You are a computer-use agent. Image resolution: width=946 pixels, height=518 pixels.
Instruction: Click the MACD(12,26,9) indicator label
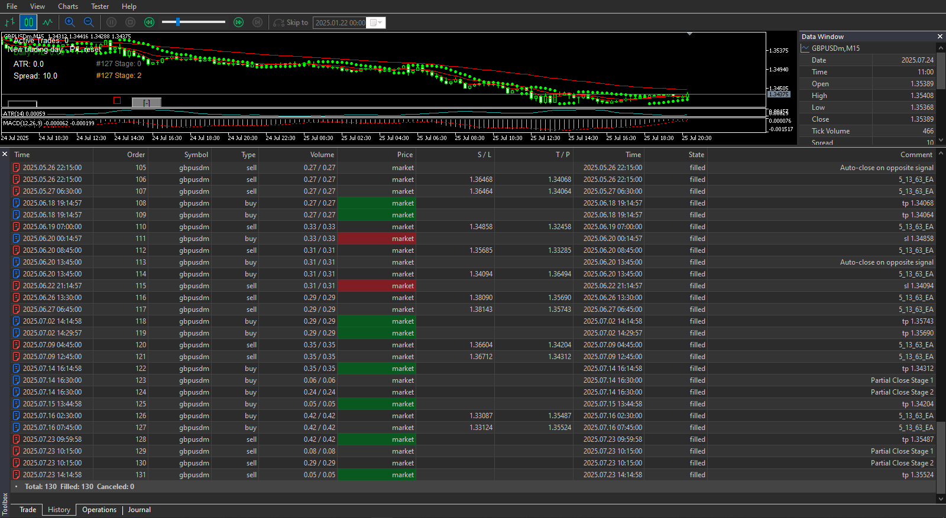tap(48, 123)
